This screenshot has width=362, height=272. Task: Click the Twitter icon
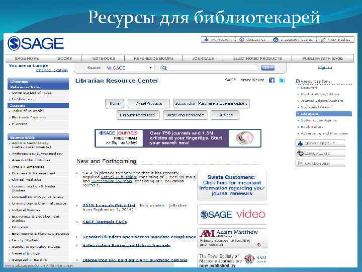pyautogui.click(x=282, y=80)
